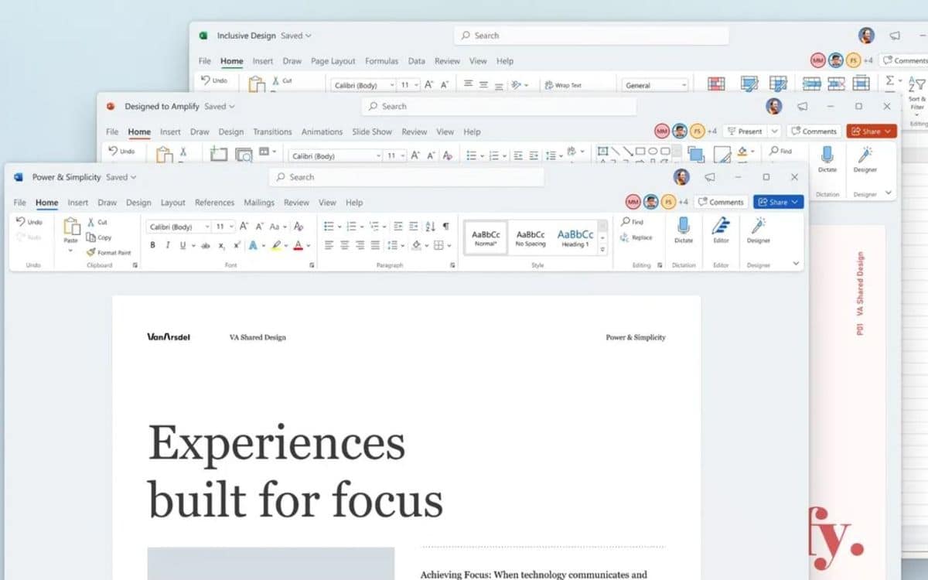This screenshot has width=928, height=580.
Task: Open Comments in the Word window
Action: tap(721, 202)
